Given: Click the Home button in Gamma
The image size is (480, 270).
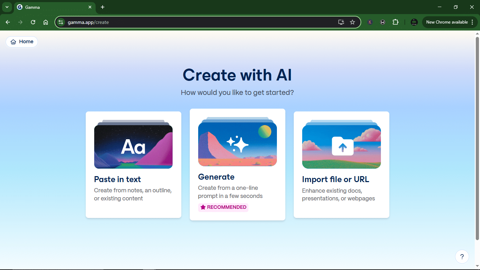Looking at the screenshot, I should tap(22, 42).
